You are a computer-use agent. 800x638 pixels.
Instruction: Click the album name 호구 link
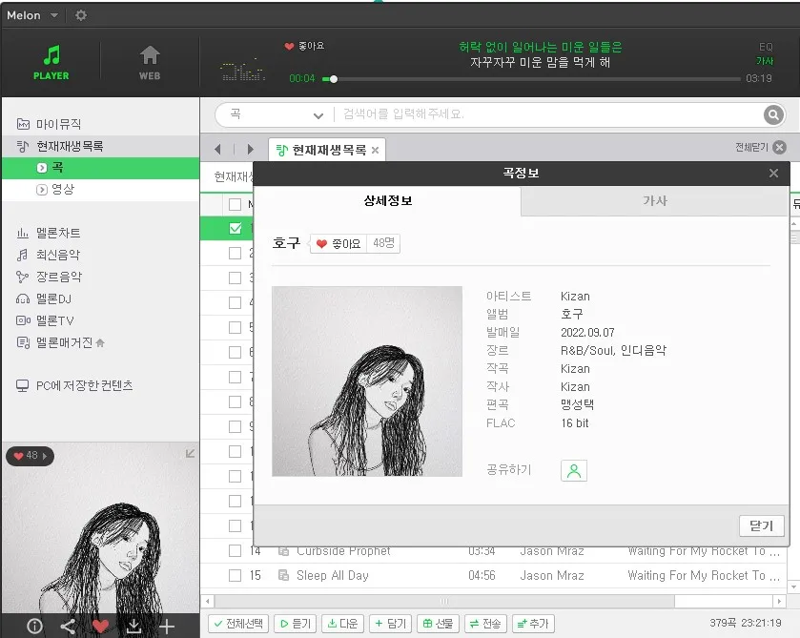coord(571,315)
